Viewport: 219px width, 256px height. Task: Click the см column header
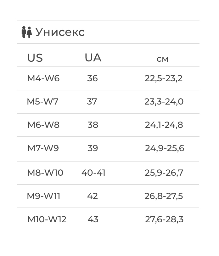tap(162, 59)
